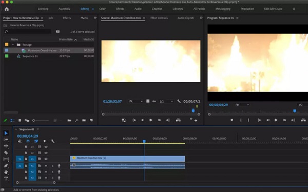Toggle V1 track output eye
The image size is (308, 192).
46,159
